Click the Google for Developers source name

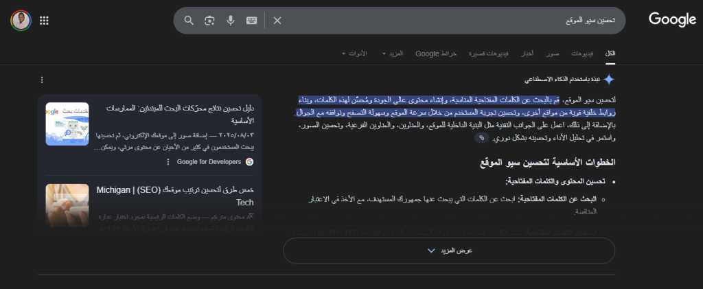click(x=209, y=162)
